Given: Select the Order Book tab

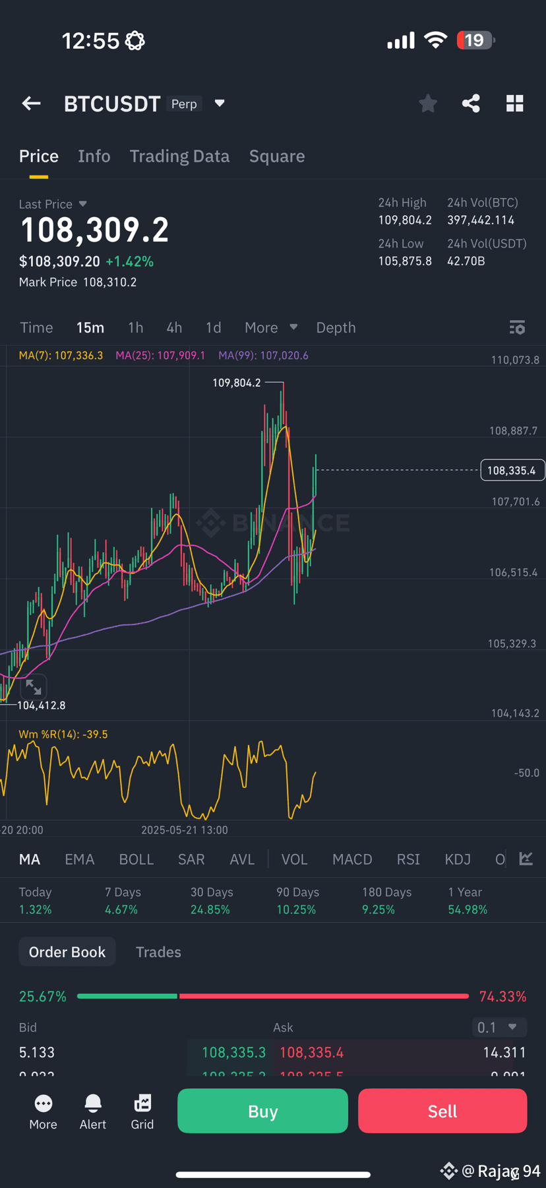Looking at the screenshot, I should tap(67, 952).
